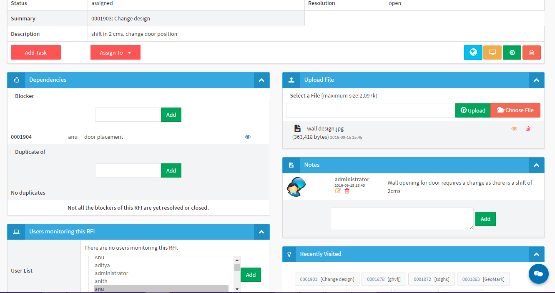Viewport: 555px width, 293px height.
Task: Click the administrator name in Notes
Action: (352, 179)
